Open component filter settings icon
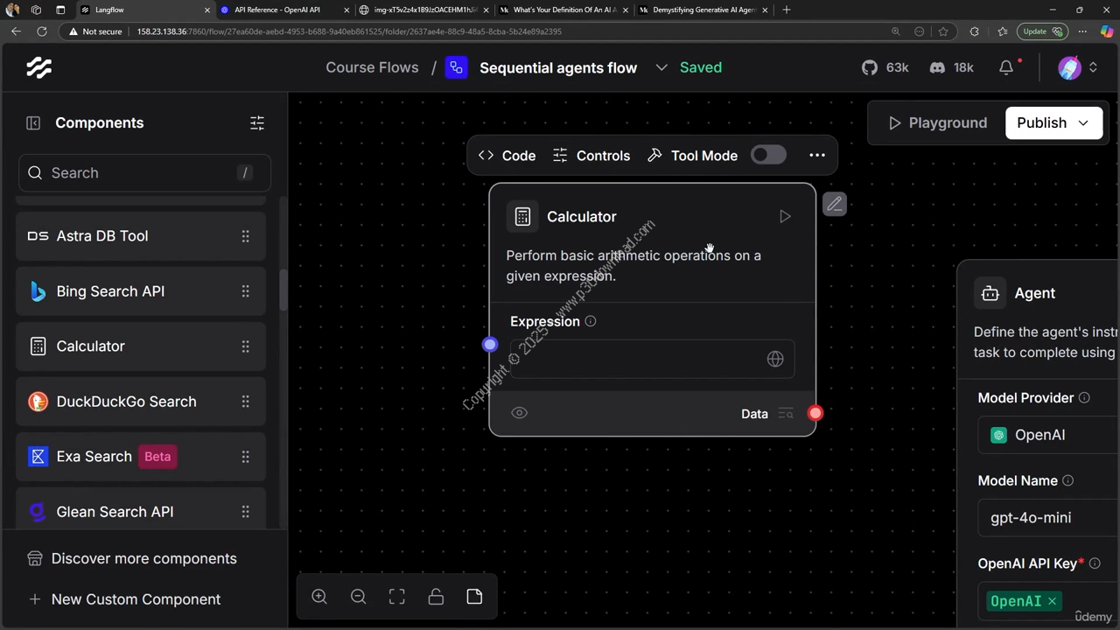 click(257, 123)
